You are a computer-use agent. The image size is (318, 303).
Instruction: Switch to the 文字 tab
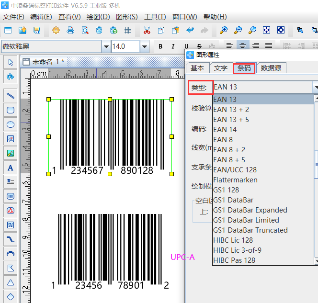click(x=221, y=68)
